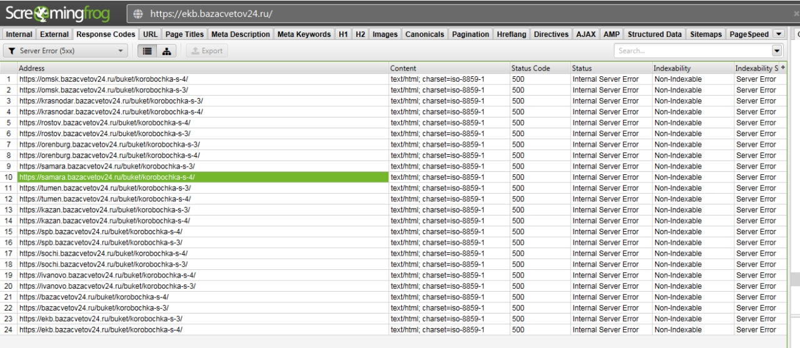
Task: Click the funnel filter icon
Action: 12,51
